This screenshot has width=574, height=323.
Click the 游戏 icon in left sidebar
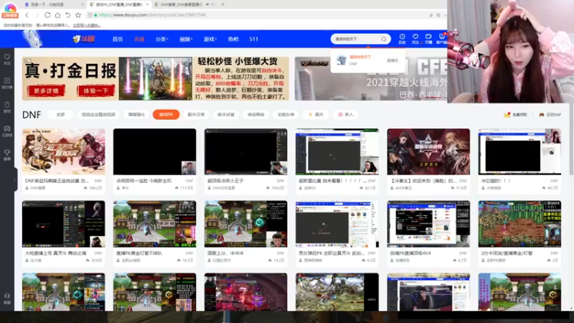[x=7, y=107]
